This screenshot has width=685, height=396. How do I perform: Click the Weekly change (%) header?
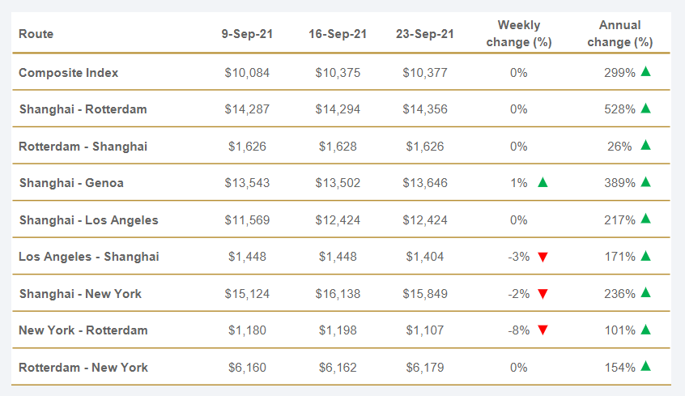[519, 34]
